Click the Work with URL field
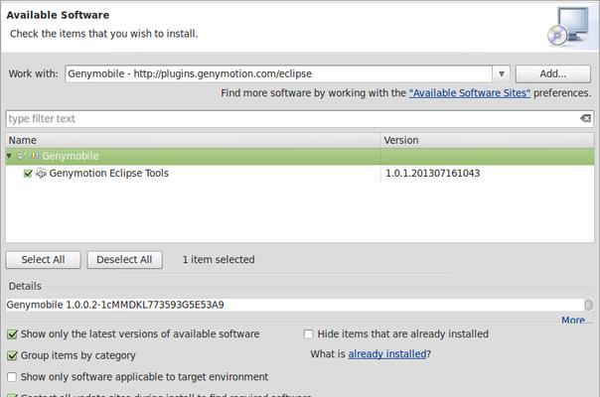Image resolution: width=600 pixels, height=397 pixels. pos(278,73)
